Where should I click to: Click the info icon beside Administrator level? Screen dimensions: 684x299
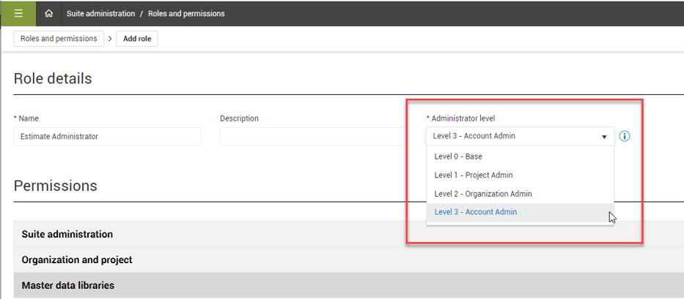(x=625, y=136)
